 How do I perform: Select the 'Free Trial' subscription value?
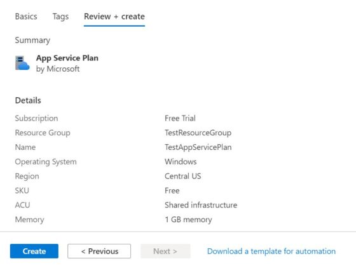180,118
